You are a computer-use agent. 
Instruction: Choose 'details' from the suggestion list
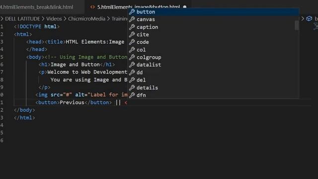(x=213, y=88)
